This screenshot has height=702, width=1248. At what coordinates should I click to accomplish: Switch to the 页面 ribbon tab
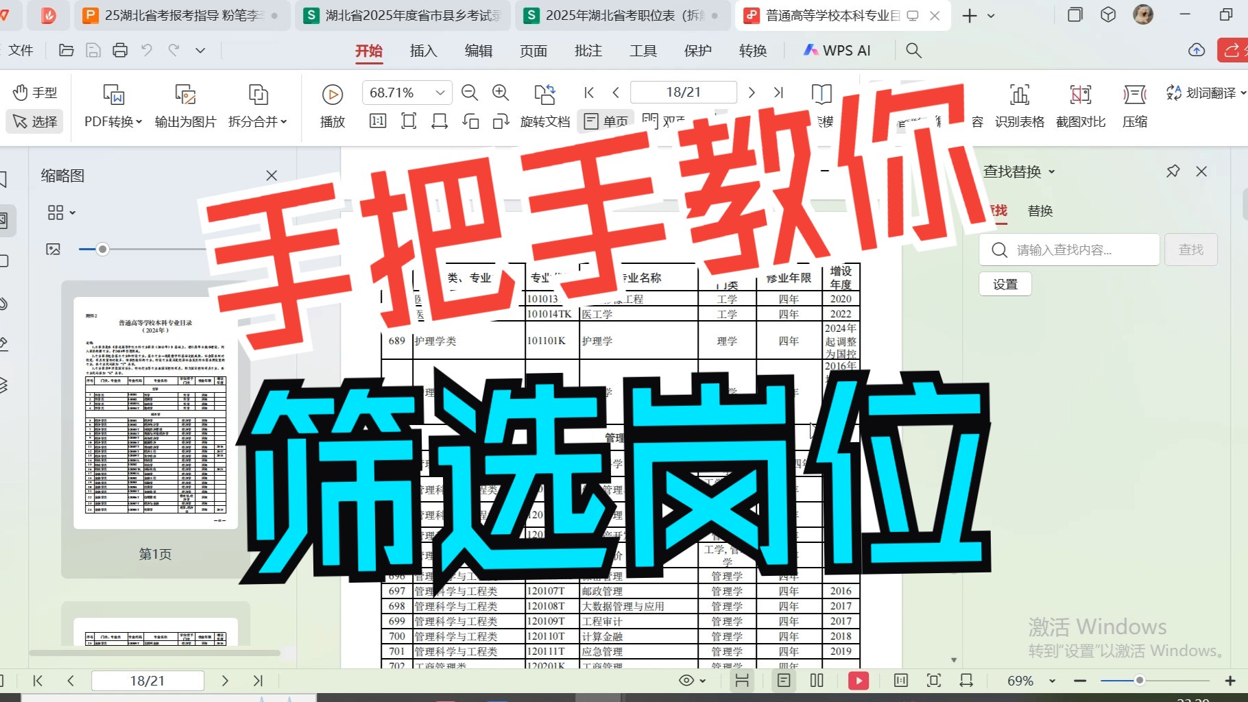click(533, 51)
